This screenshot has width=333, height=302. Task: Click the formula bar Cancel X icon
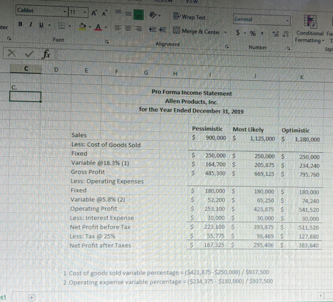point(11,53)
